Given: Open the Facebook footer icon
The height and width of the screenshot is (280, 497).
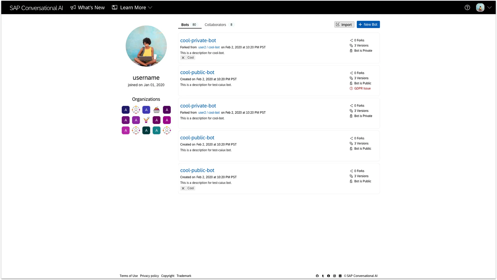Looking at the screenshot, I should click(328, 276).
